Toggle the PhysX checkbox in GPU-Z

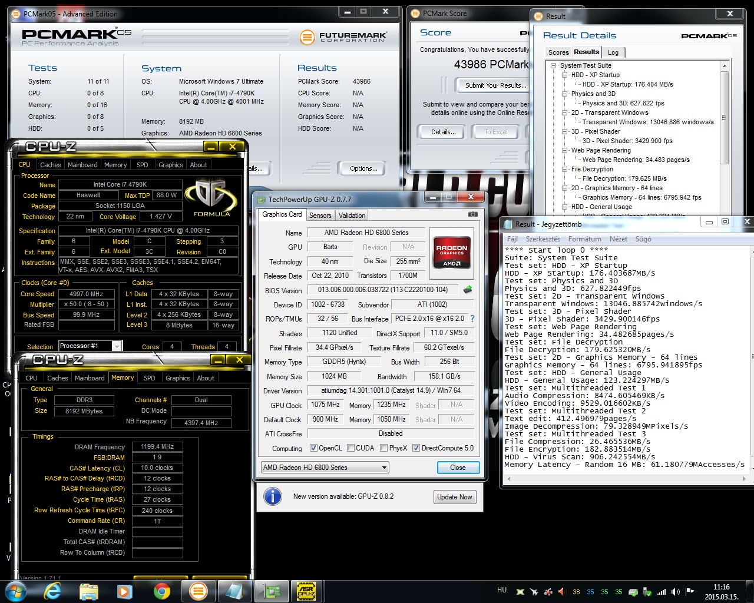tap(384, 448)
